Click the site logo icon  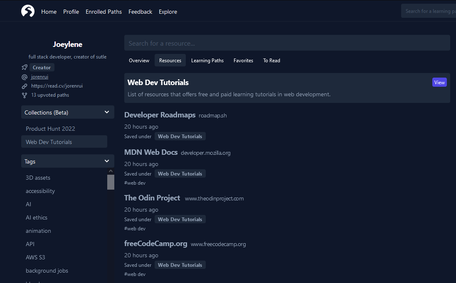coord(28,11)
